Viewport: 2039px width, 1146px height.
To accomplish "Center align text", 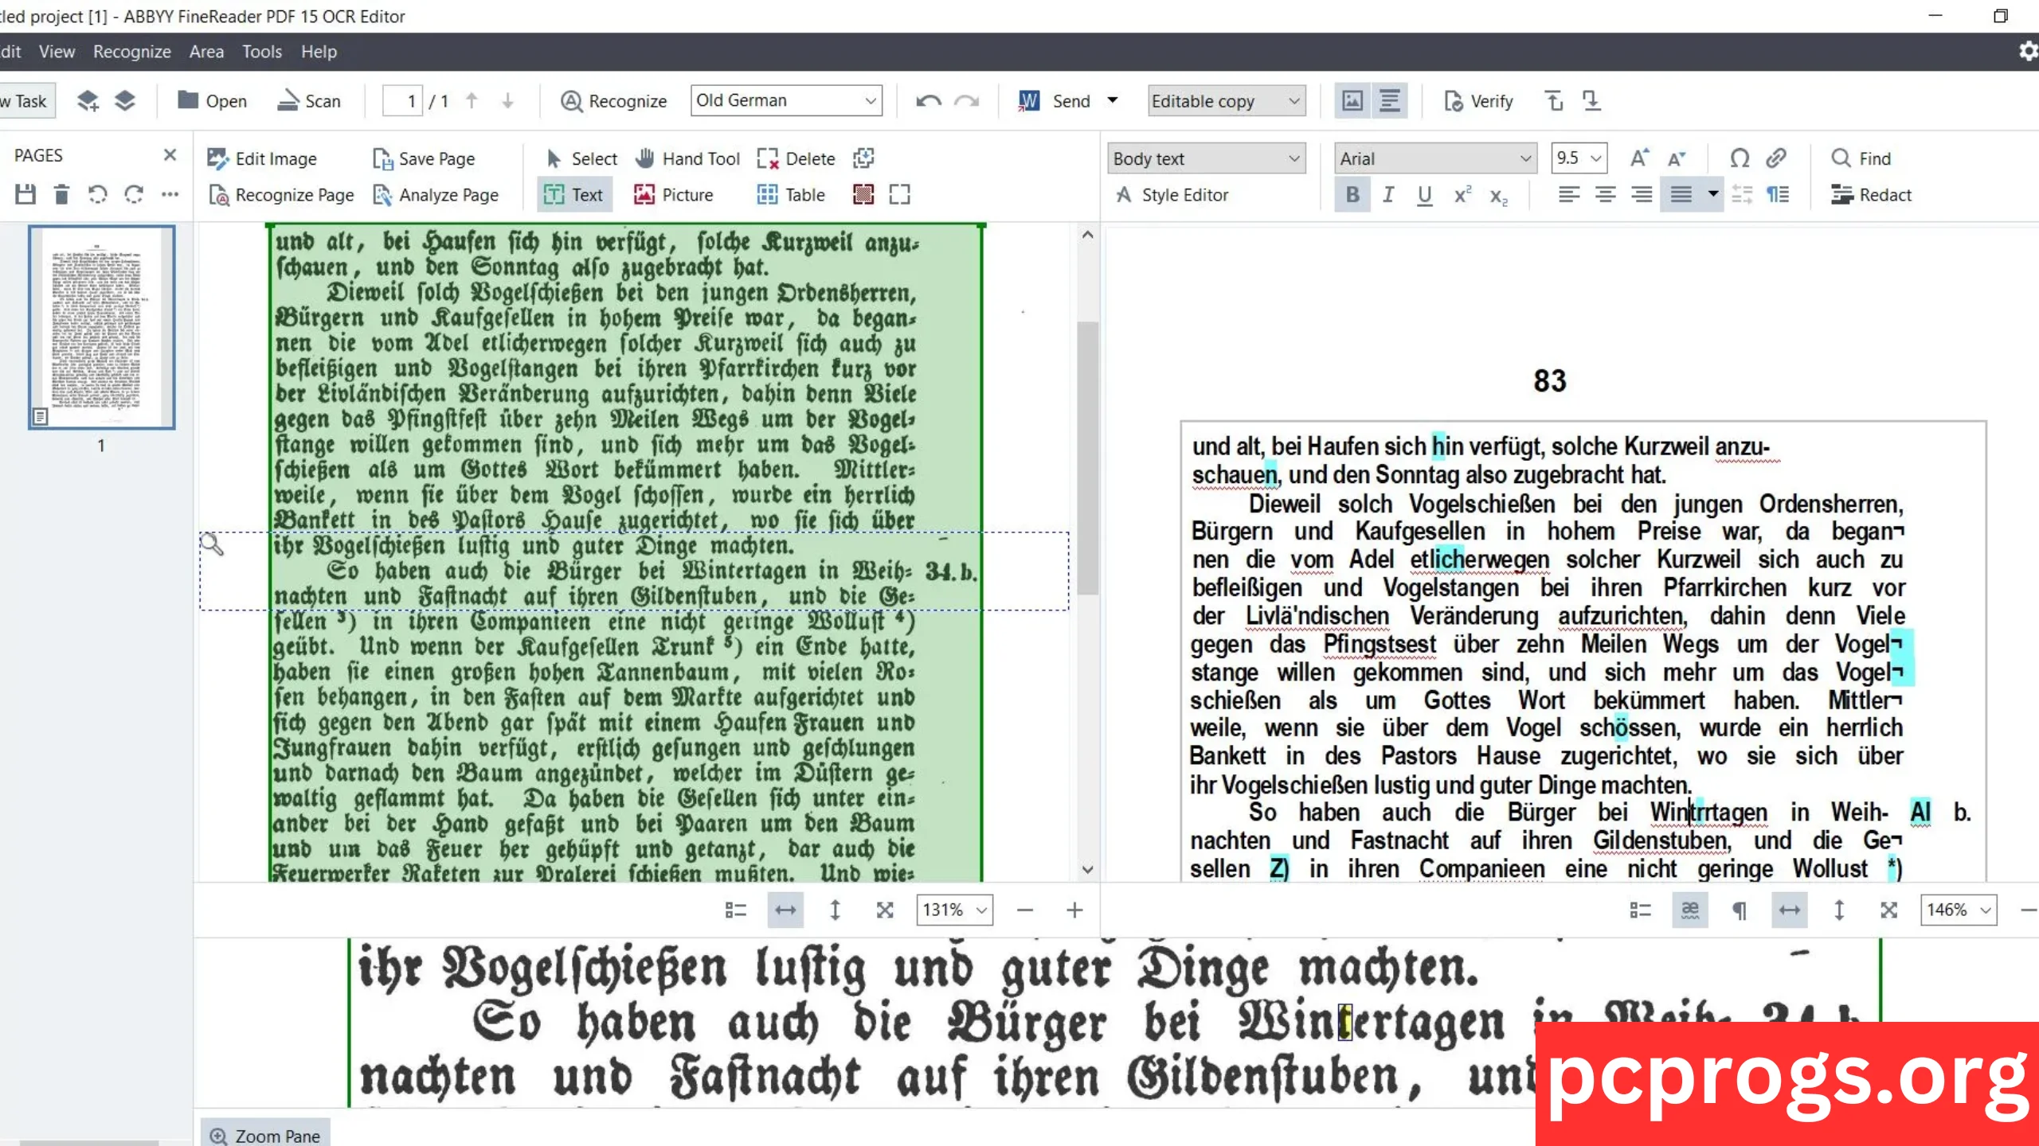I will click(x=1605, y=195).
